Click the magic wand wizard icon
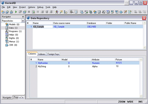Viewport: 148px width, 104px height. click(x=61, y=12)
